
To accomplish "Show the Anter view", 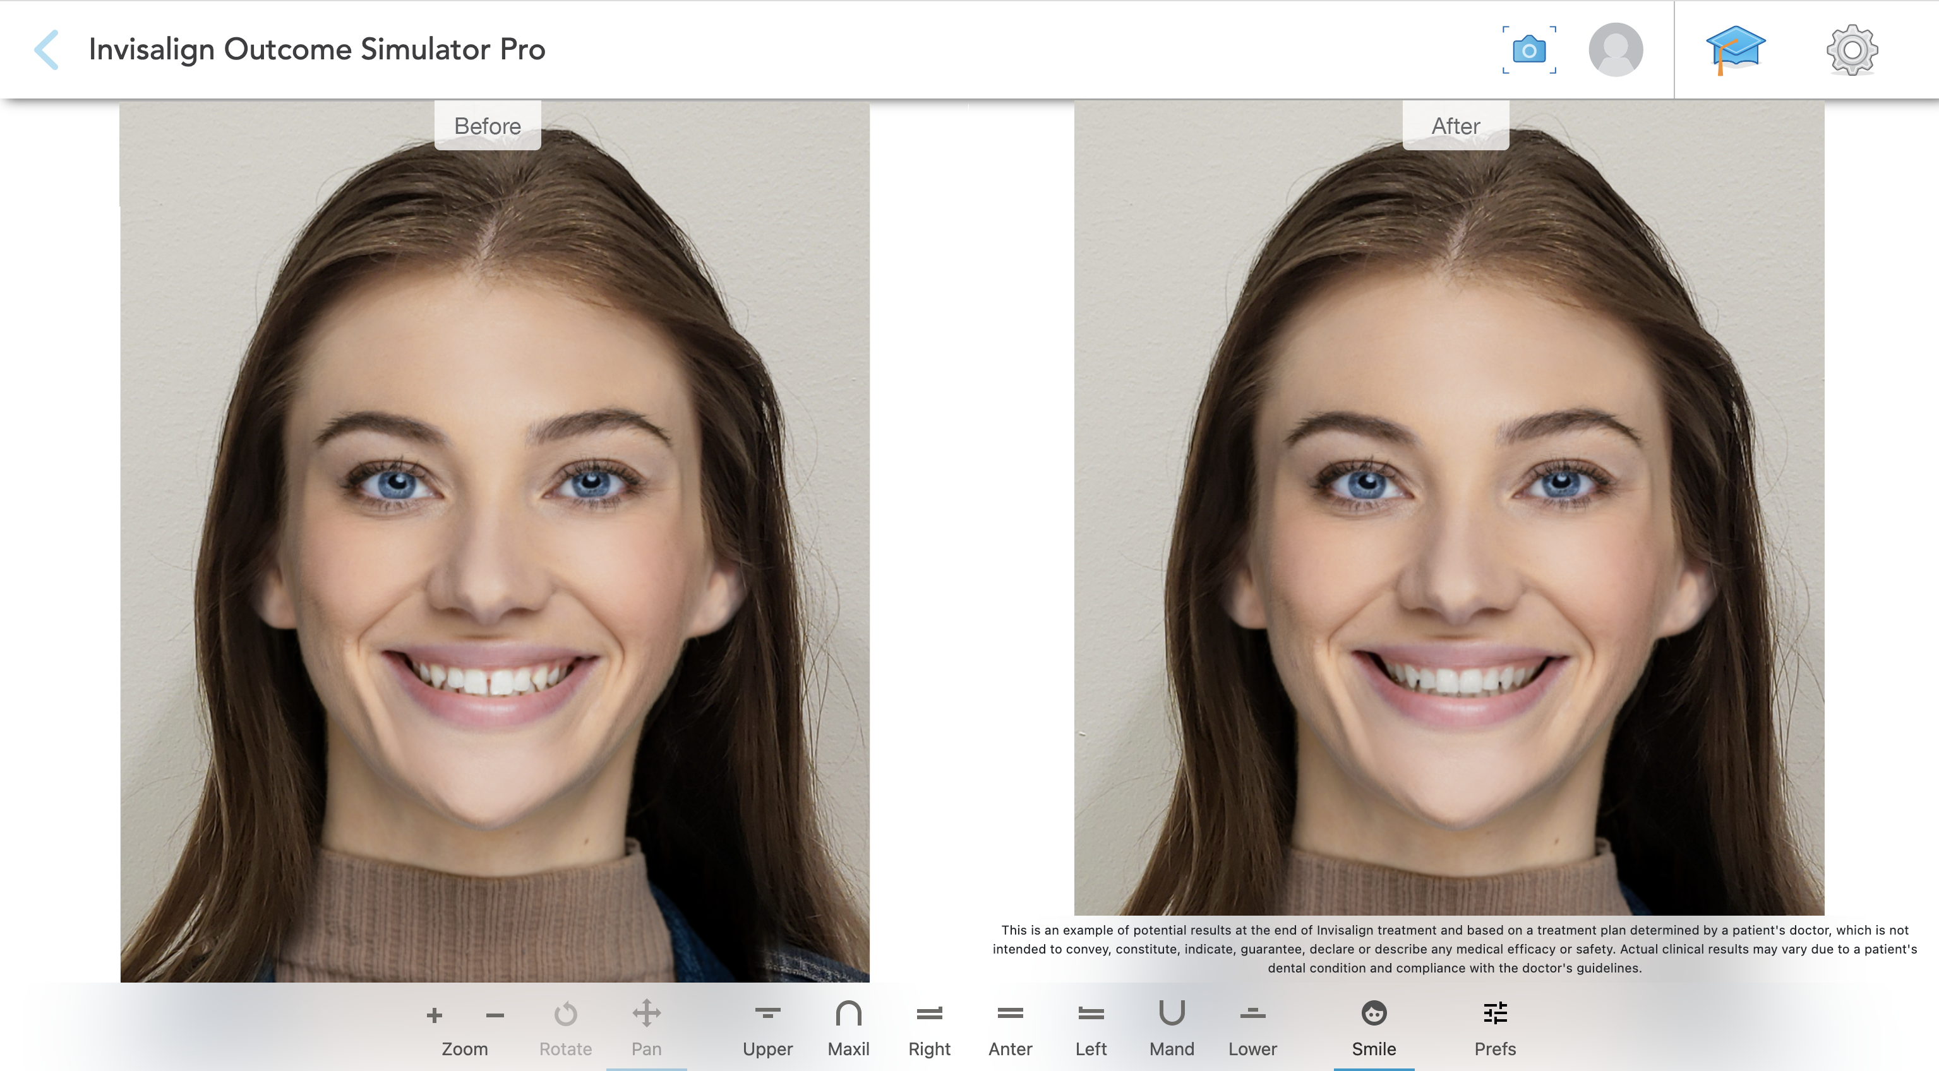I will pos(1010,1027).
